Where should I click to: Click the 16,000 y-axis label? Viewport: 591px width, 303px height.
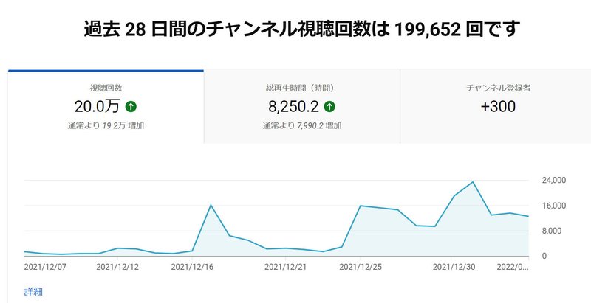click(553, 206)
